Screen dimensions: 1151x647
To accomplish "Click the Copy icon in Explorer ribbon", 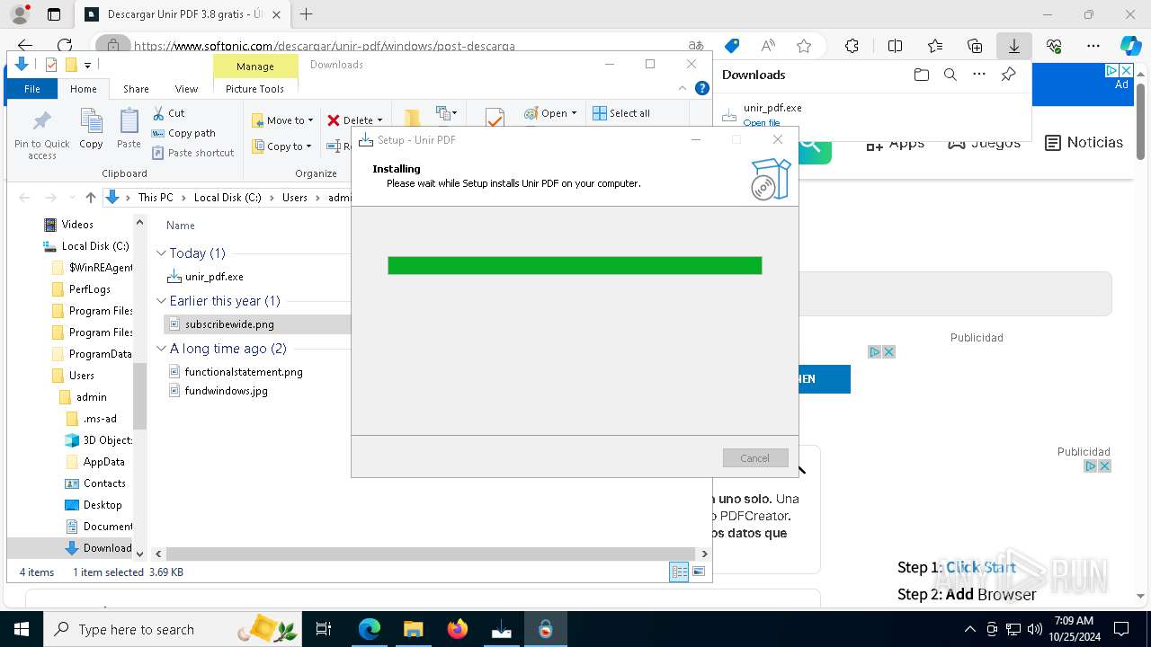I will (x=91, y=129).
